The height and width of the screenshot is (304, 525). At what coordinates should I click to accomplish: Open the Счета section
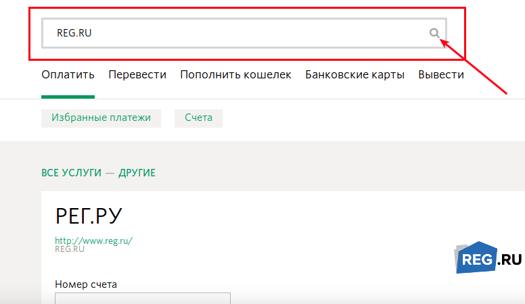coord(198,118)
